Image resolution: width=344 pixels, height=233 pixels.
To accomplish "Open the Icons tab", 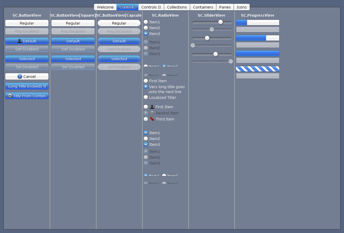I will pos(242,7).
